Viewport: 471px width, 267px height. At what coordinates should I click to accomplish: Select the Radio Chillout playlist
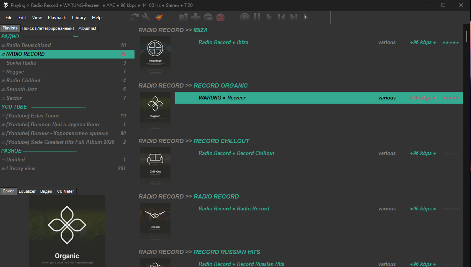tap(67, 80)
